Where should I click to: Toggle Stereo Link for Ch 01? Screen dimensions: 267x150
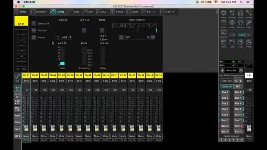coord(34,23)
